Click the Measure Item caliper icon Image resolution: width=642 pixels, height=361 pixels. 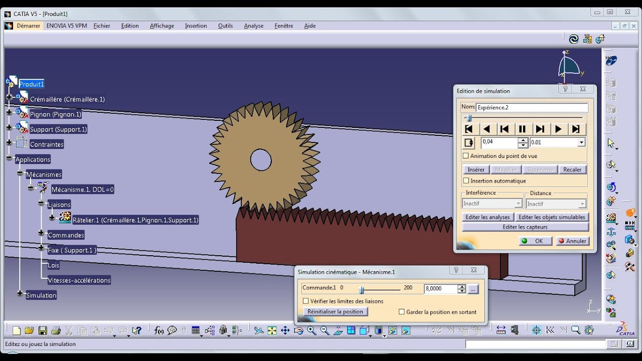(x=514, y=330)
